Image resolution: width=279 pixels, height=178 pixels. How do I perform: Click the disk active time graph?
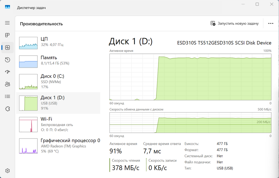(190, 77)
